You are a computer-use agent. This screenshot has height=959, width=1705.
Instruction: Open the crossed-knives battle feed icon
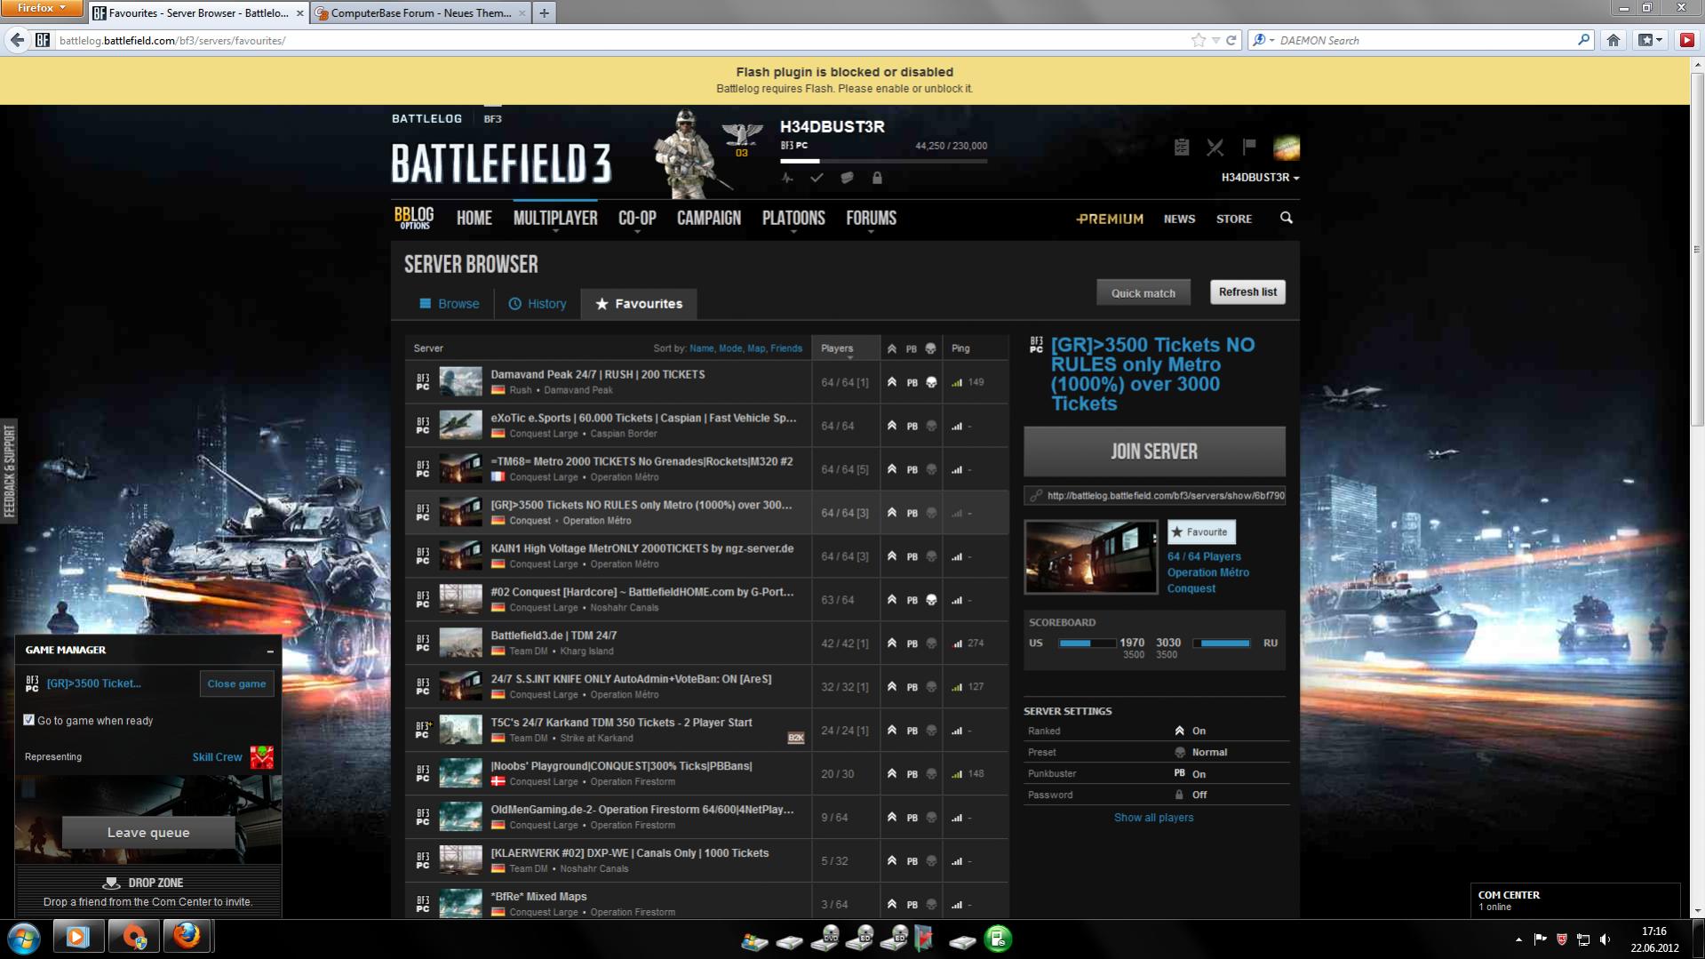(1215, 148)
